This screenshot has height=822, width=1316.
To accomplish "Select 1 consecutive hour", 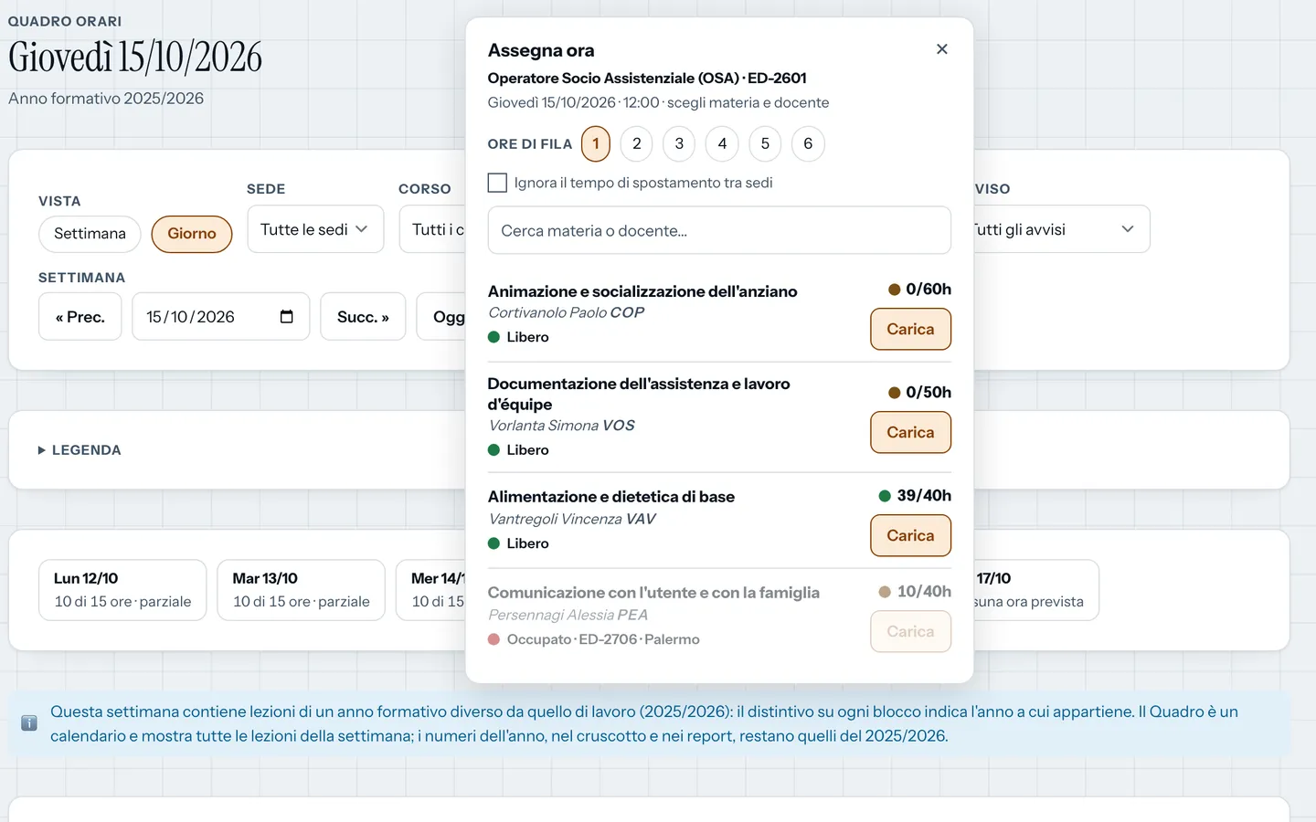I will [x=596, y=143].
